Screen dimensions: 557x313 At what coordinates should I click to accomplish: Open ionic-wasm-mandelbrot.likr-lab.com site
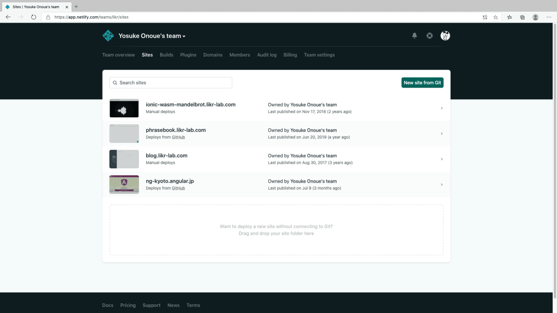pos(191,104)
